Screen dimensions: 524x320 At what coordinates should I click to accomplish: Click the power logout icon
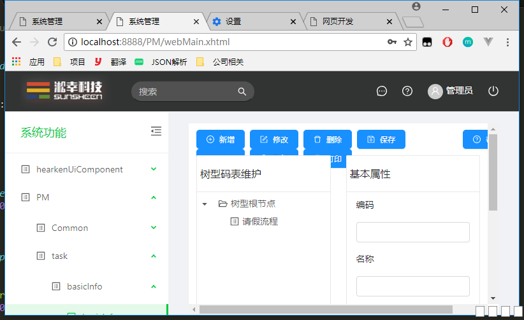pyautogui.click(x=493, y=91)
